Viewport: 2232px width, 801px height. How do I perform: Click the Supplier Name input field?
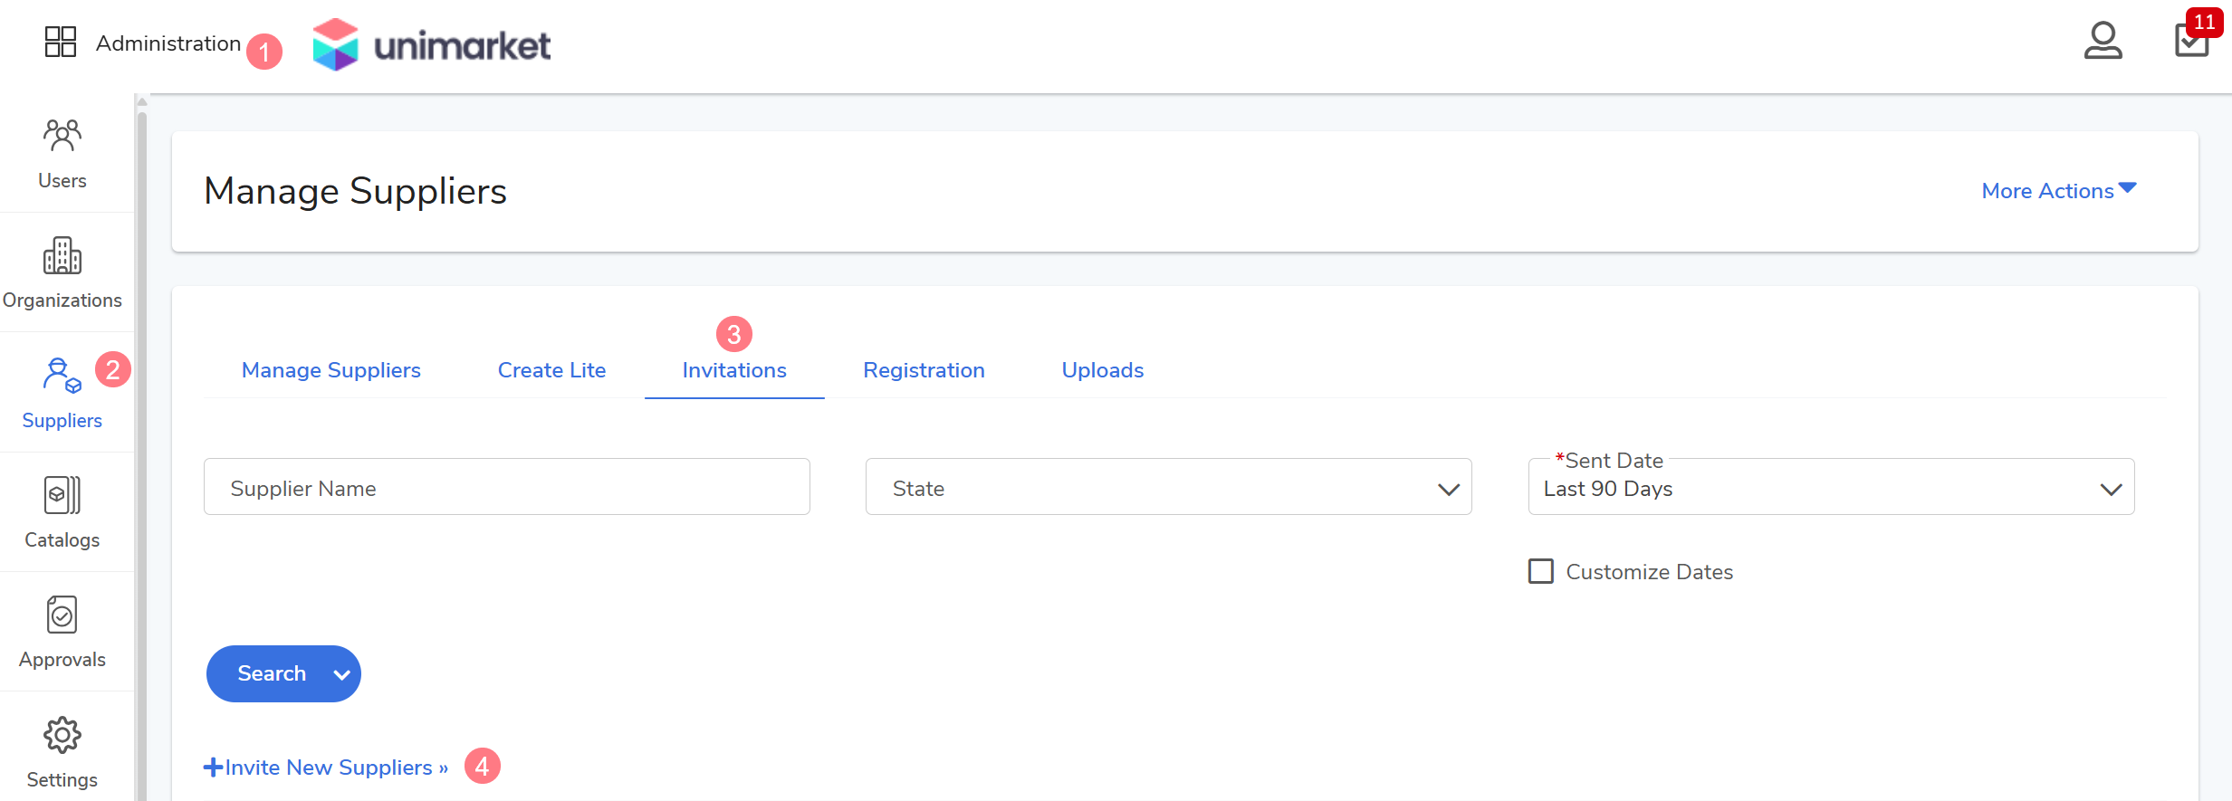507,488
